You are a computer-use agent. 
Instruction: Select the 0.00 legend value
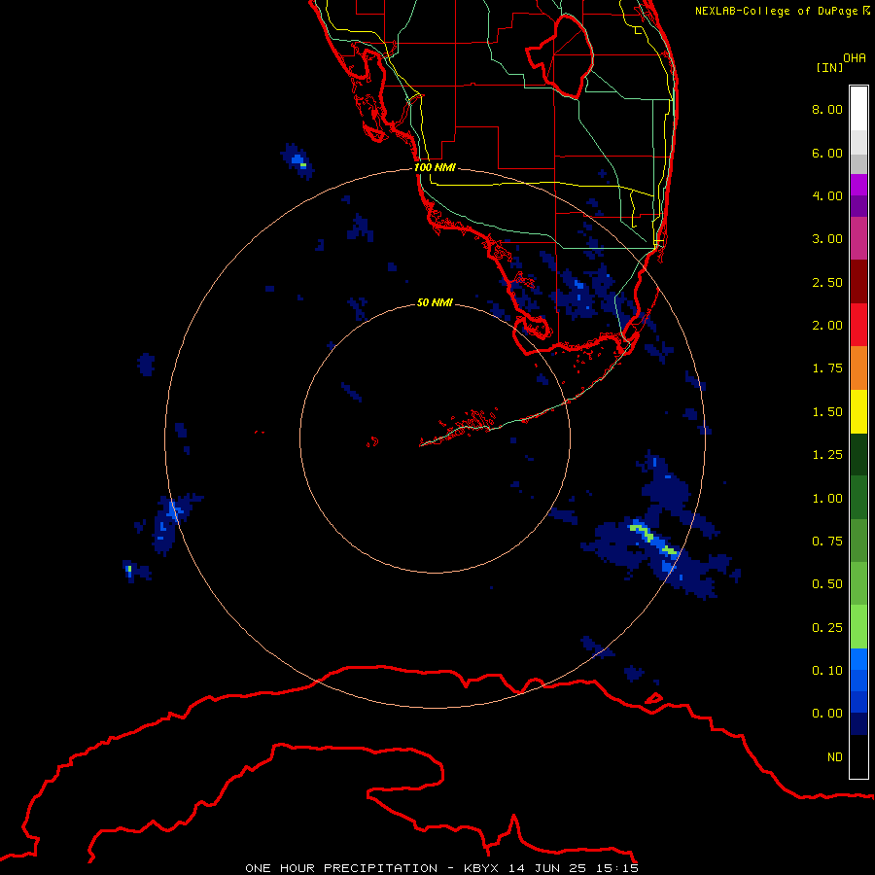[827, 714]
